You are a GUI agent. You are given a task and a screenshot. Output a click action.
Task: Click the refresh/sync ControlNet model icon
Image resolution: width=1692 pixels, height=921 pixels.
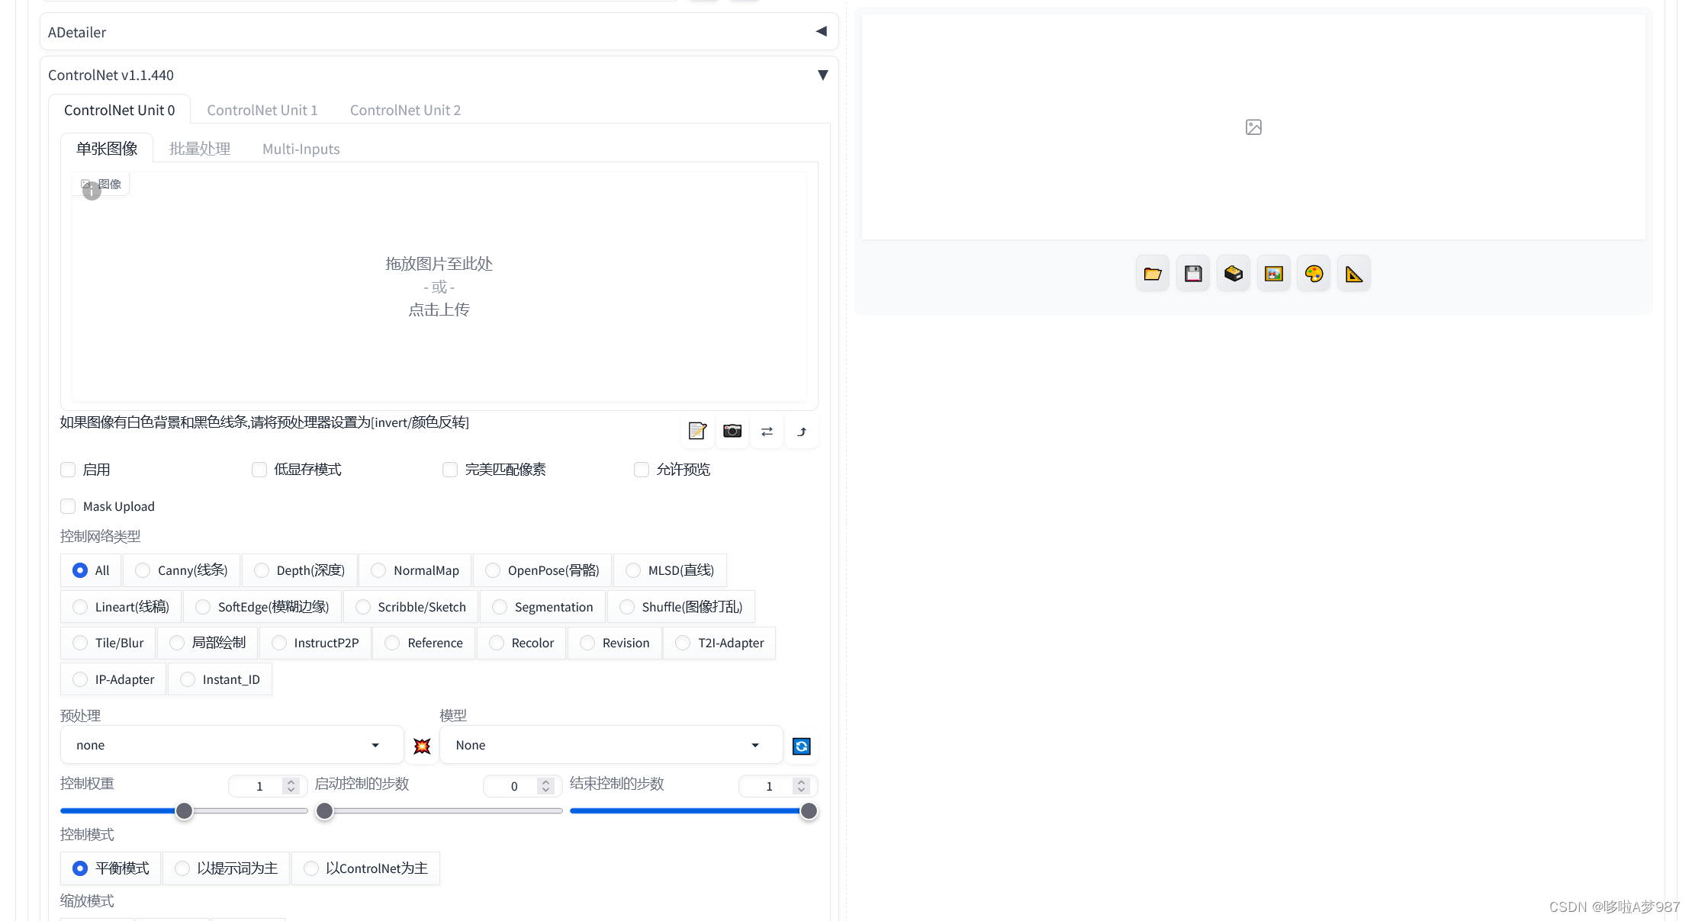coord(801,746)
